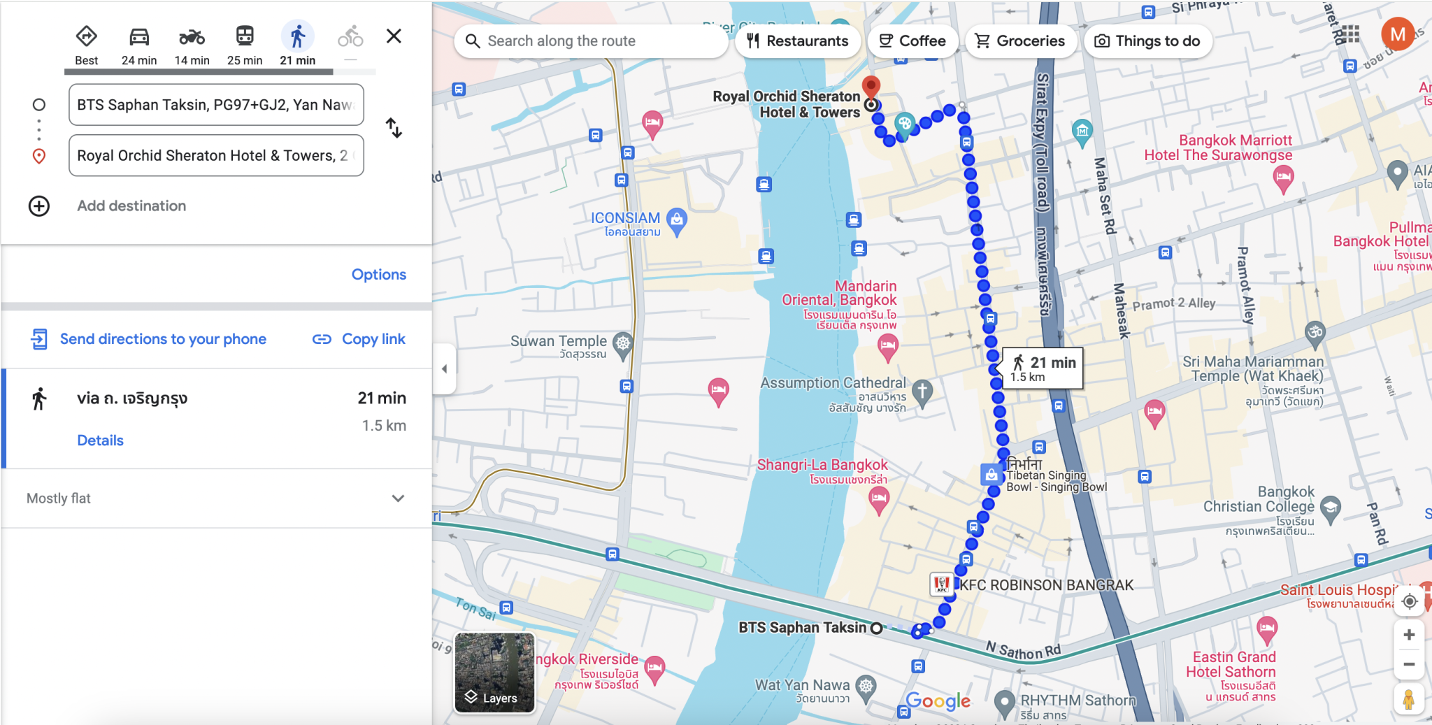Click the Mandarin Oriental hotel marker

tap(888, 347)
